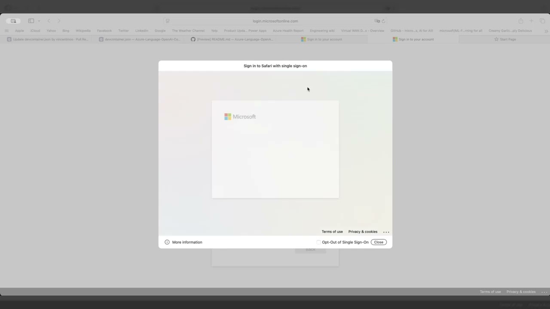Image resolution: width=550 pixels, height=309 pixels.
Task: Open the iCloud bookmark
Action: tap(35, 30)
